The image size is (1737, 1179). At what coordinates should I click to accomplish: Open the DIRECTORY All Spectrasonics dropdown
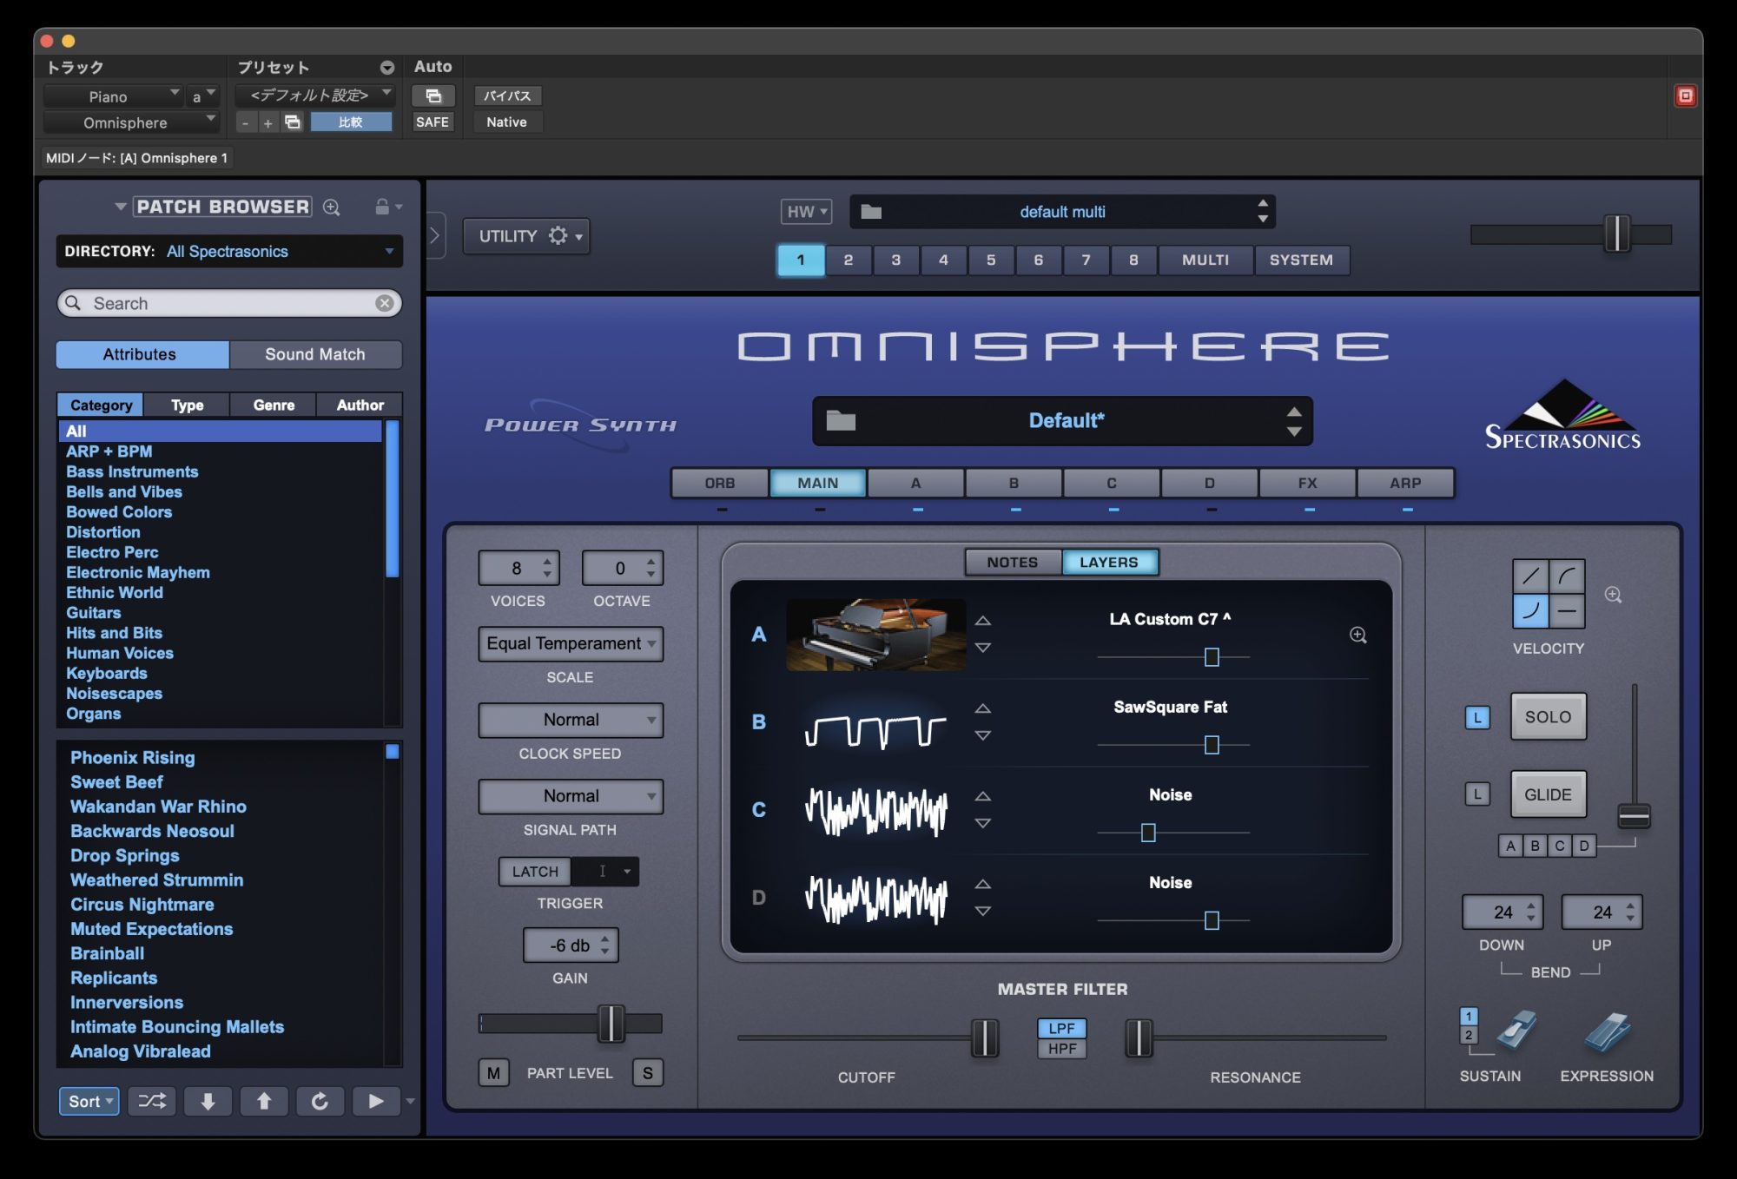(x=229, y=251)
